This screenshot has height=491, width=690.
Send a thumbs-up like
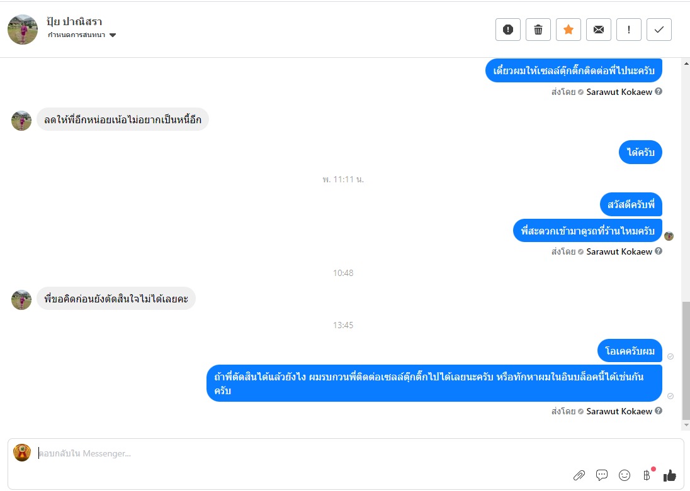tap(669, 475)
